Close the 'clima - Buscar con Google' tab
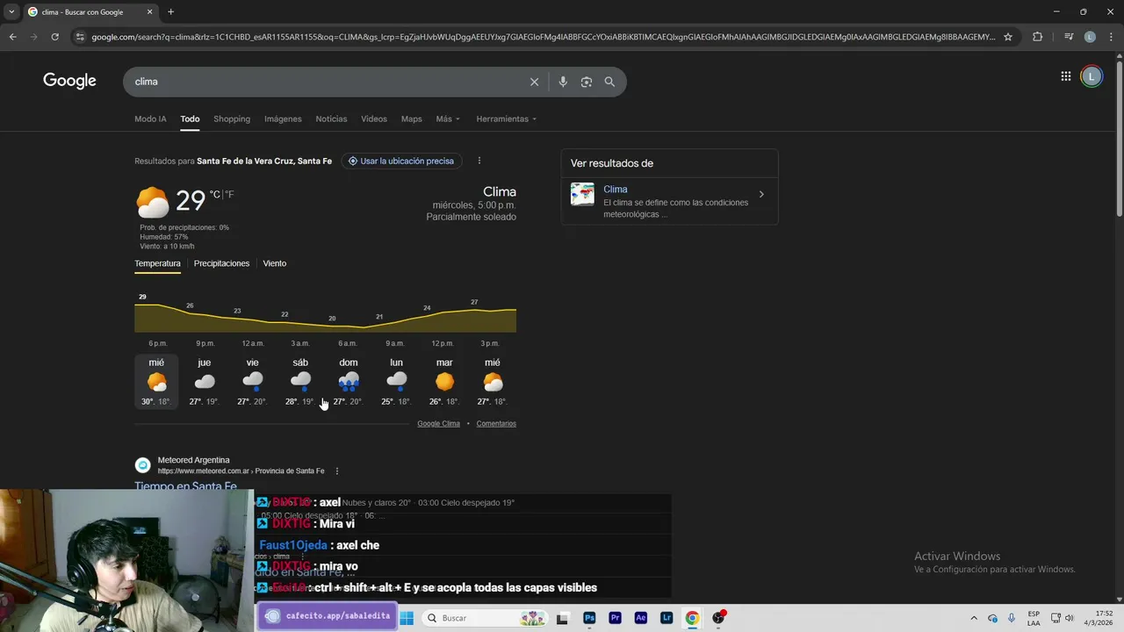Image resolution: width=1124 pixels, height=632 pixels. click(x=149, y=11)
